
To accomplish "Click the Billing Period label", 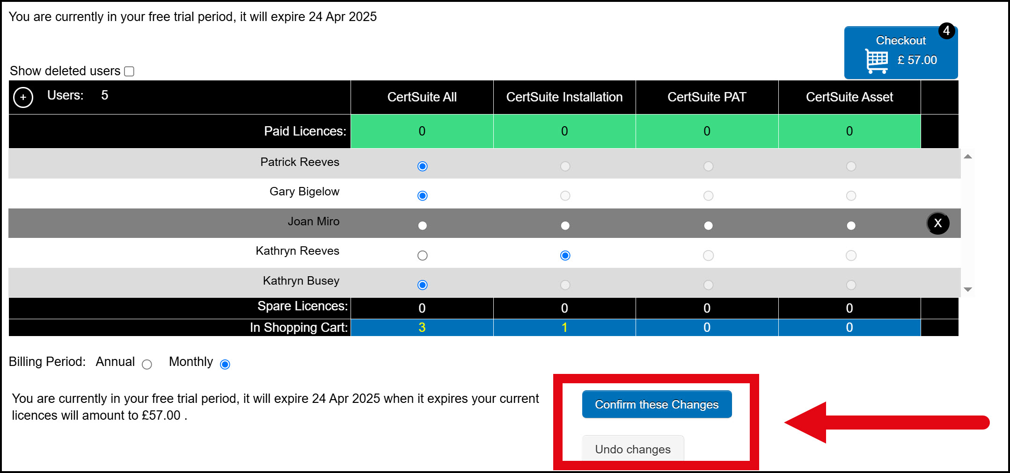I will pyautogui.click(x=47, y=362).
